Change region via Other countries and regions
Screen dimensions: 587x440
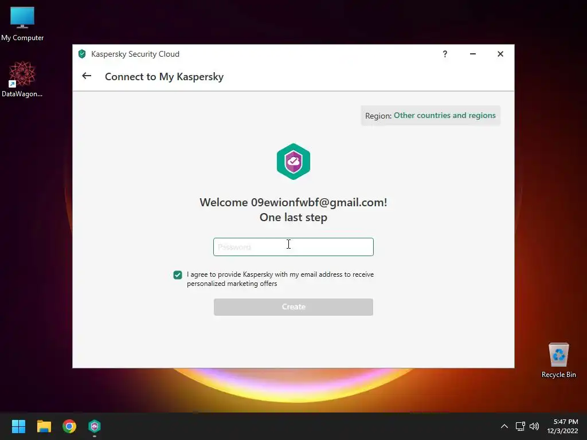pyautogui.click(x=444, y=115)
